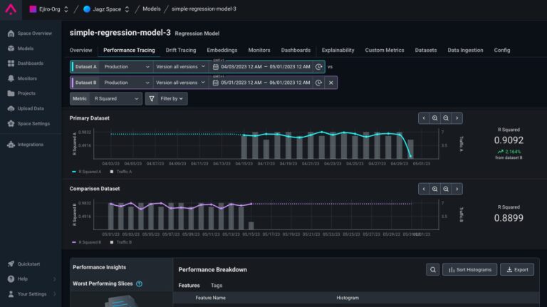Image resolution: width=547 pixels, height=307 pixels.
Task: Zoom in on the Primary Dataset chart
Action: click(x=434, y=118)
